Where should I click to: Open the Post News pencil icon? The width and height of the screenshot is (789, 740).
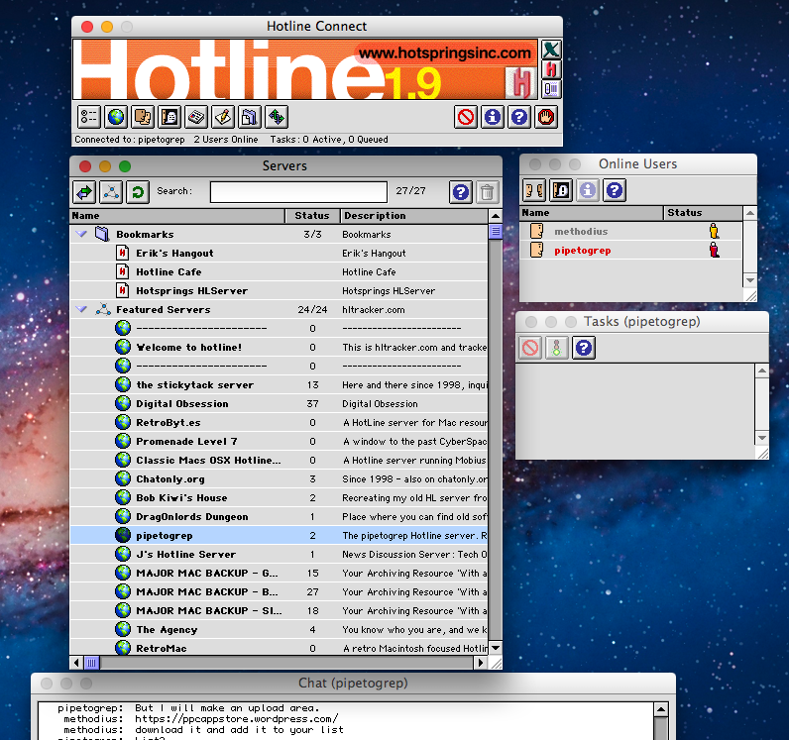[x=223, y=117]
